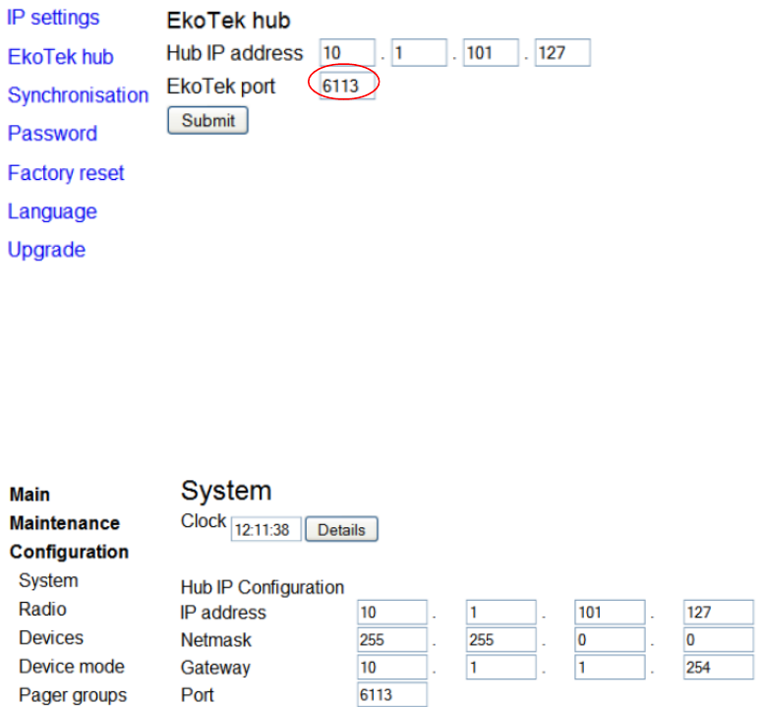Click Gateway second octet field
Image resolution: width=761 pixels, height=707 pixels.
point(500,668)
